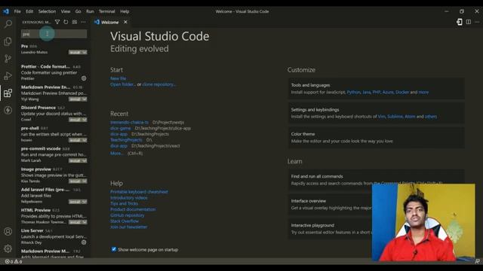Expand install dropdown for Discord Presence
The image size is (483, 271).
(x=85, y=120)
